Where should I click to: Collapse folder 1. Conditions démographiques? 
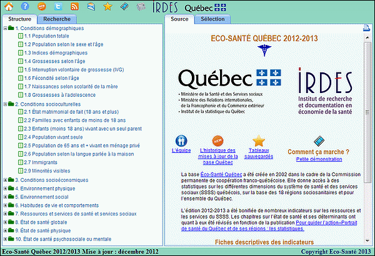click(x=5, y=28)
